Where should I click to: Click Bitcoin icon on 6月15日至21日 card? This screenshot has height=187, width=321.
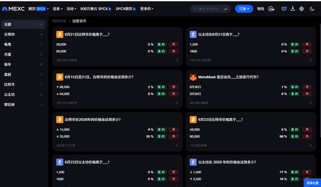[x=59, y=77]
